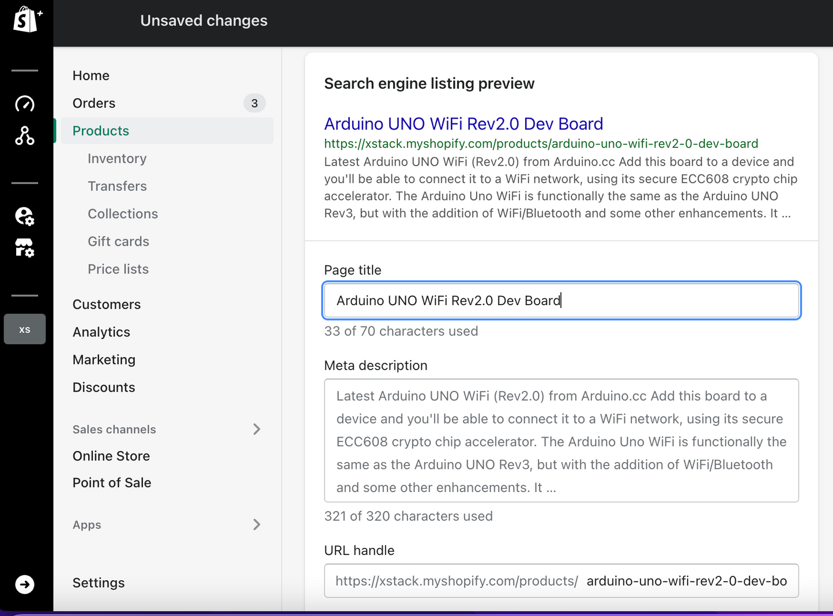Open the flow nodes icon in left rail
Viewport: 833px width, 616px height.
click(25, 136)
